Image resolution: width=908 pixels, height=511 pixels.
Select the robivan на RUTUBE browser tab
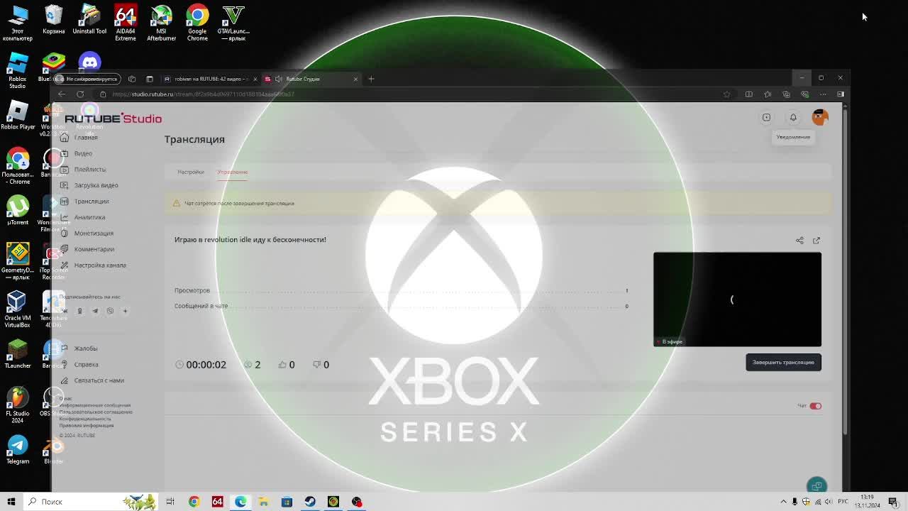click(x=211, y=79)
